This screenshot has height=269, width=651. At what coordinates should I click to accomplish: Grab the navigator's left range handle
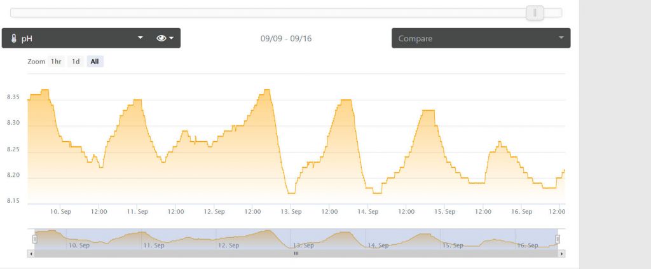35,238
